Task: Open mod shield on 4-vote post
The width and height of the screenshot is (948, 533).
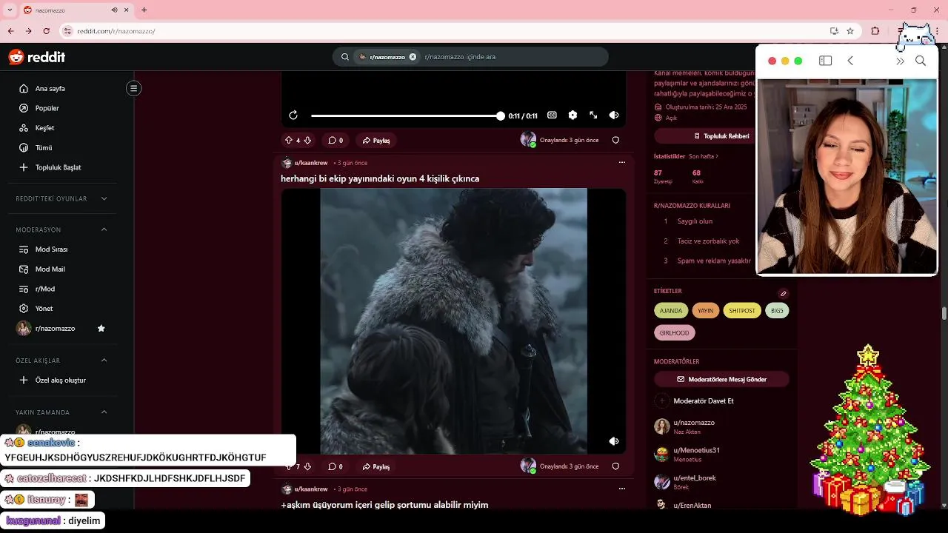Action: (615, 140)
